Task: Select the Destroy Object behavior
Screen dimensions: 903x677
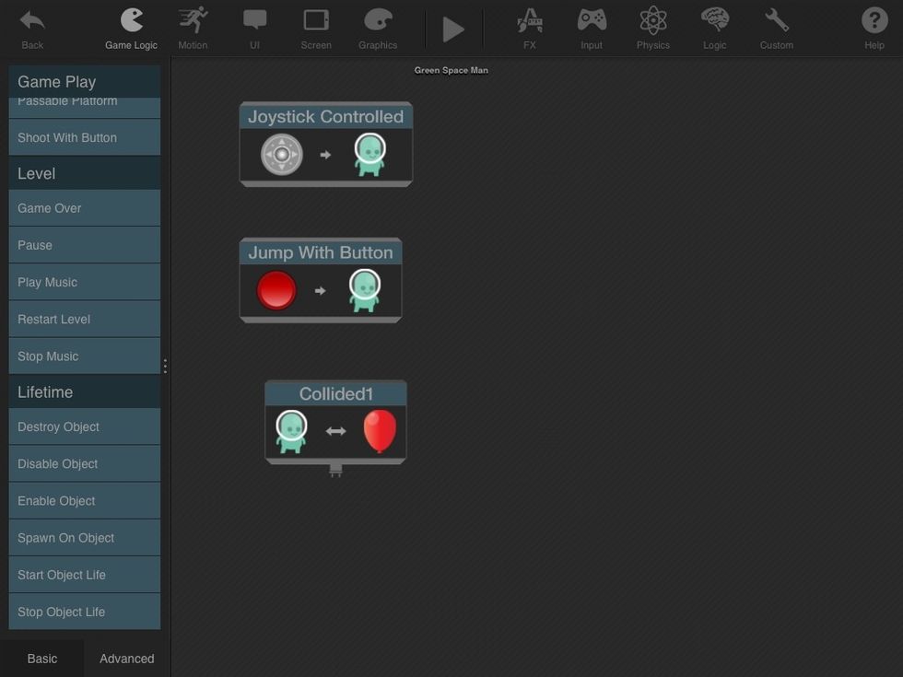Action: pyautogui.click(x=85, y=427)
